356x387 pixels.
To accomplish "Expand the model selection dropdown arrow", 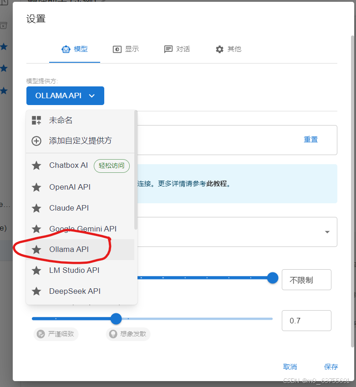I will point(327,232).
